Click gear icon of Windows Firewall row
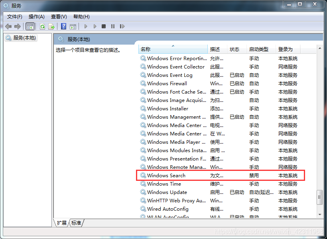This screenshot has height=239, width=327. coord(143,83)
